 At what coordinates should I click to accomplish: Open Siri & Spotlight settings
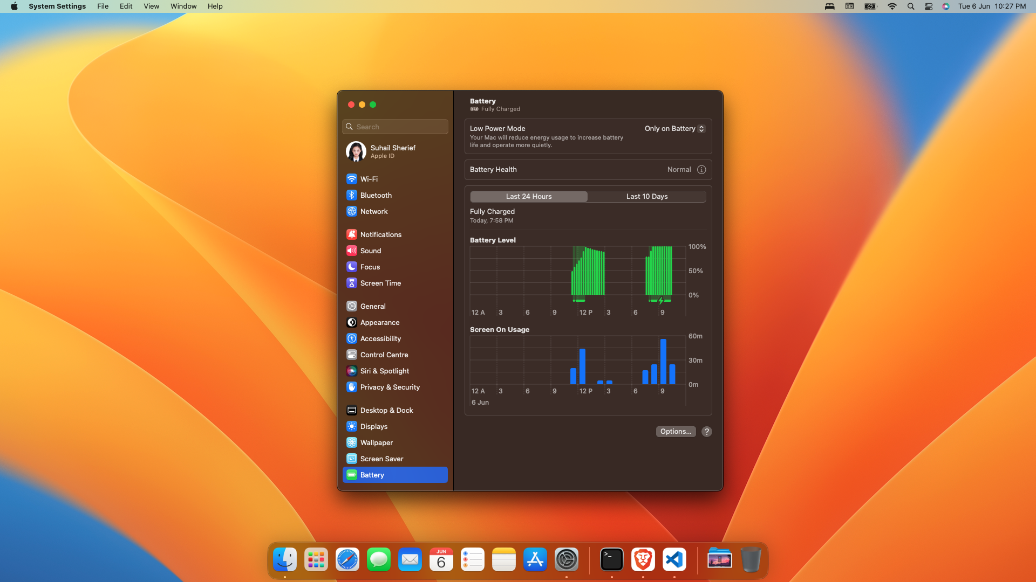click(x=384, y=371)
